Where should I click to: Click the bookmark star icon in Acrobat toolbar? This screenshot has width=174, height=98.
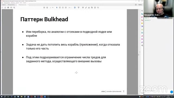5,8
